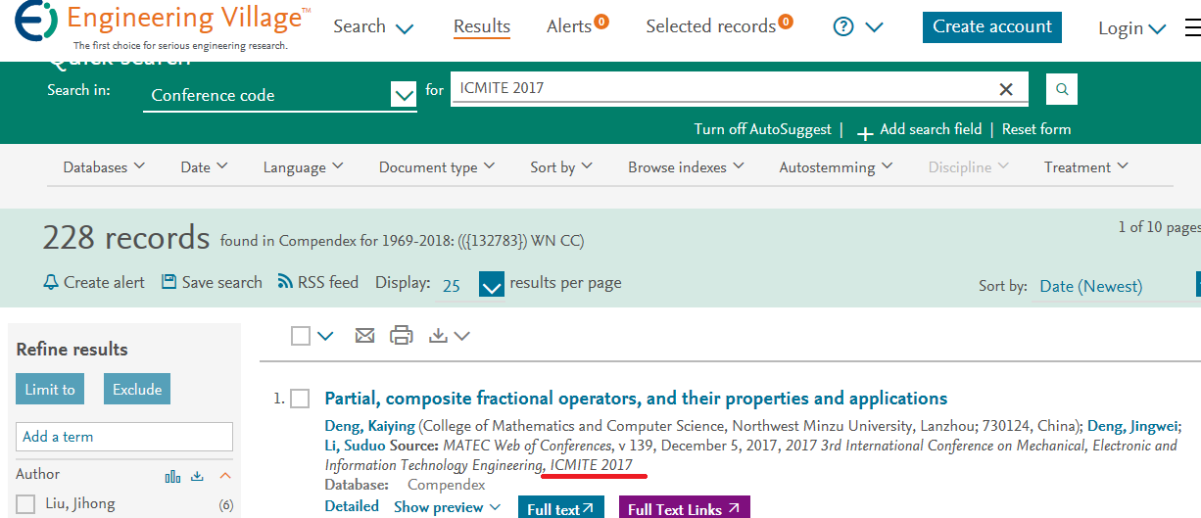Open the Autostemming dropdown
Image resolution: width=1201 pixels, height=518 pixels.
[x=836, y=167]
